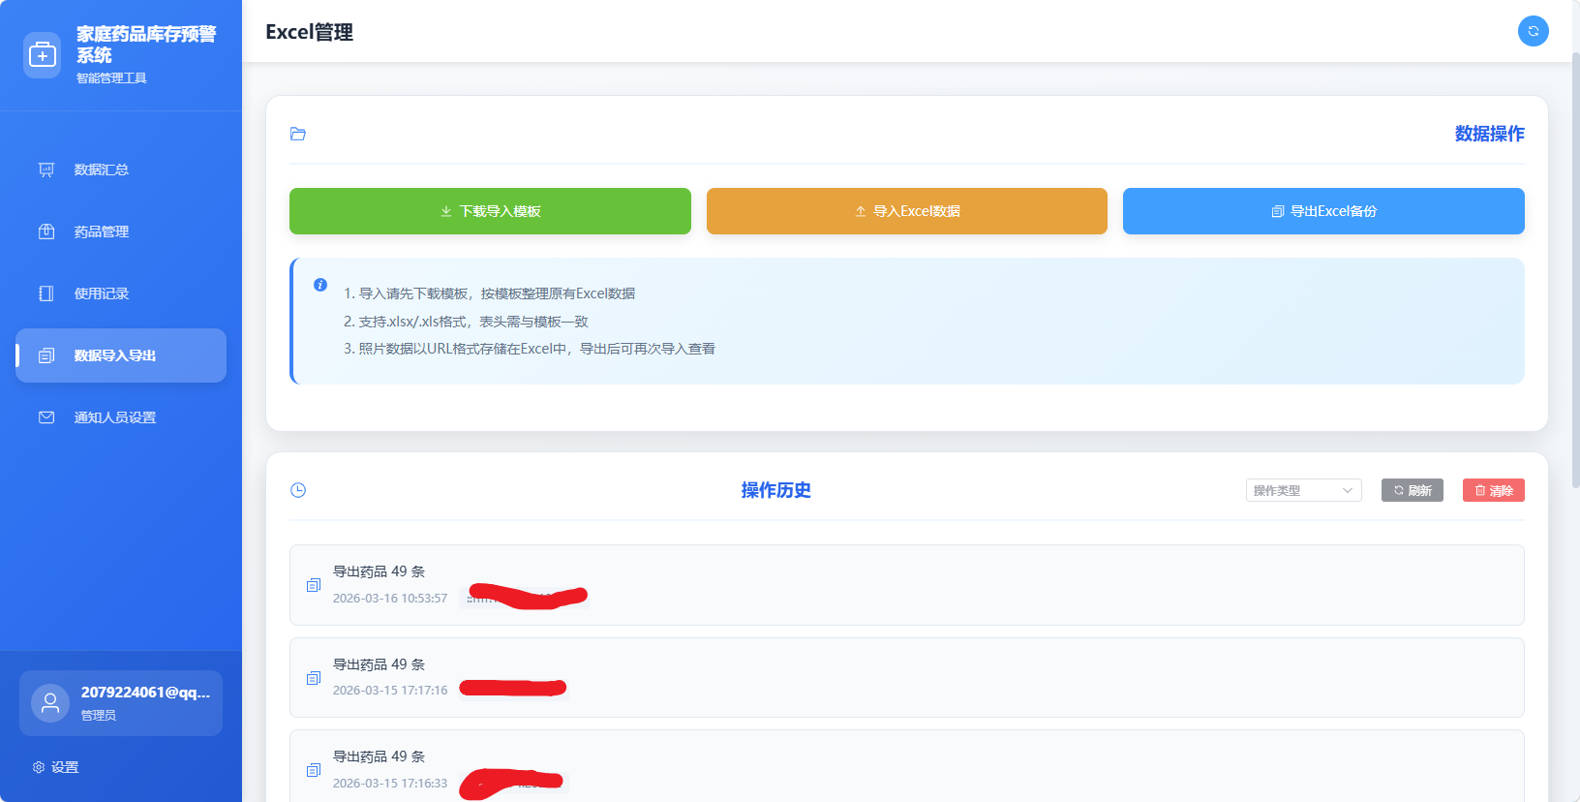The height and width of the screenshot is (802, 1580).
Task: Click the copy icon of the 10:53:57 record
Action: coord(314,585)
